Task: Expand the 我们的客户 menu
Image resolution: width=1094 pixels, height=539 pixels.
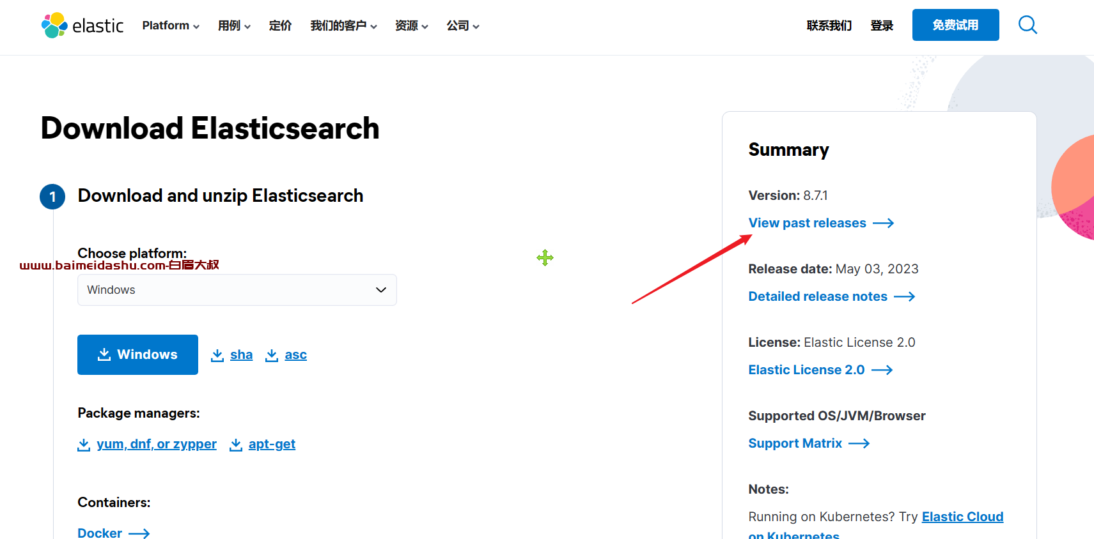Action: (x=344, y=26)
